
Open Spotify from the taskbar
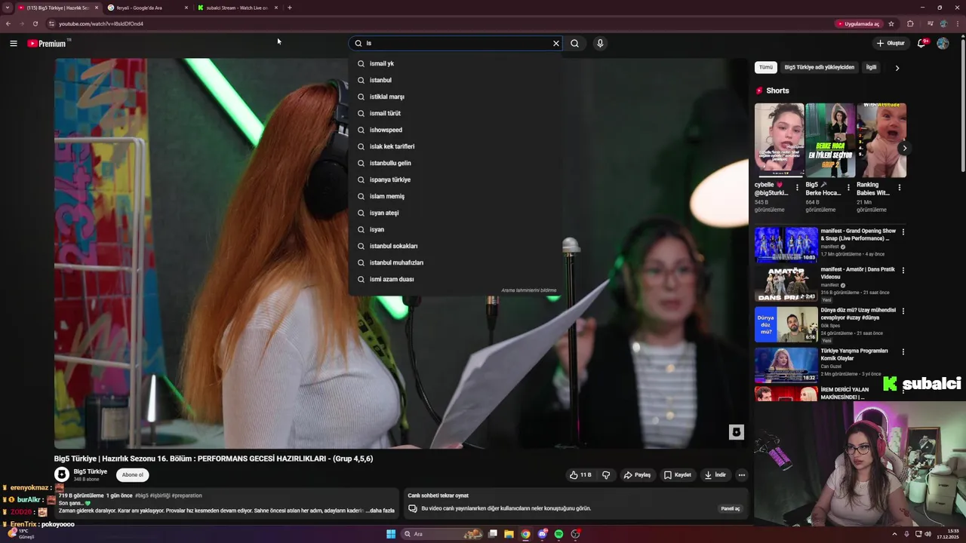(x=558, y=534)
